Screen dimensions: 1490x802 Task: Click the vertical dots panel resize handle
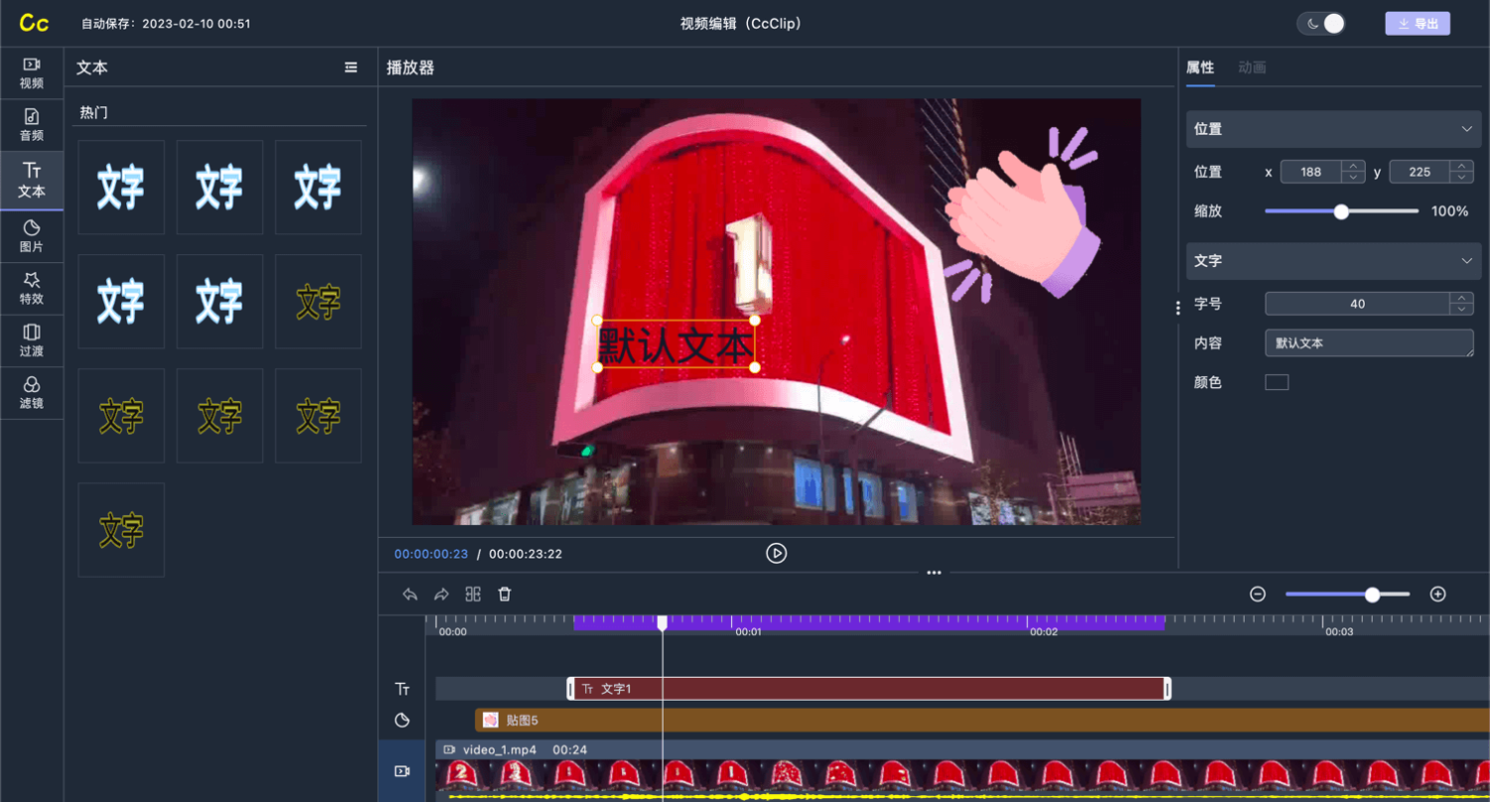coord(1178,308)
